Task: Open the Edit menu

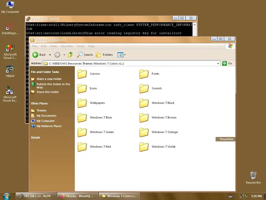Action: pyautogui.click(x=44, y=46)
